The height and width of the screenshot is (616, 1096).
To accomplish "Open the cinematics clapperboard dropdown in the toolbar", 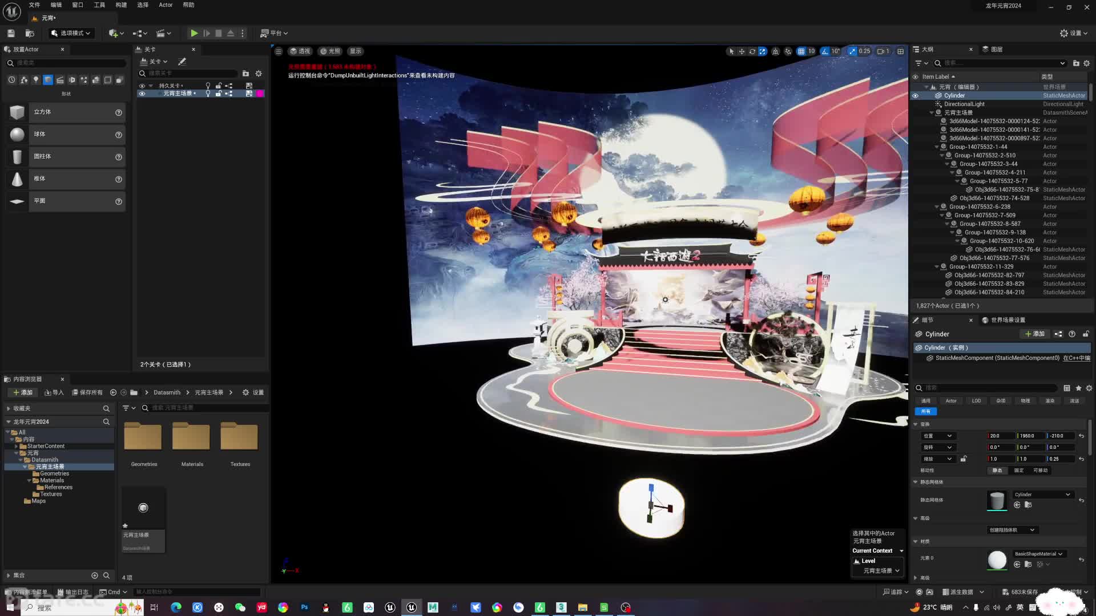I will (x=164, y=34).
